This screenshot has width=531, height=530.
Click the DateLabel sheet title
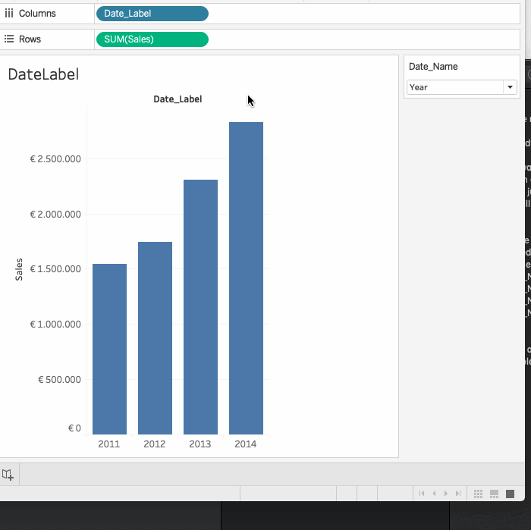pos(43,74)
